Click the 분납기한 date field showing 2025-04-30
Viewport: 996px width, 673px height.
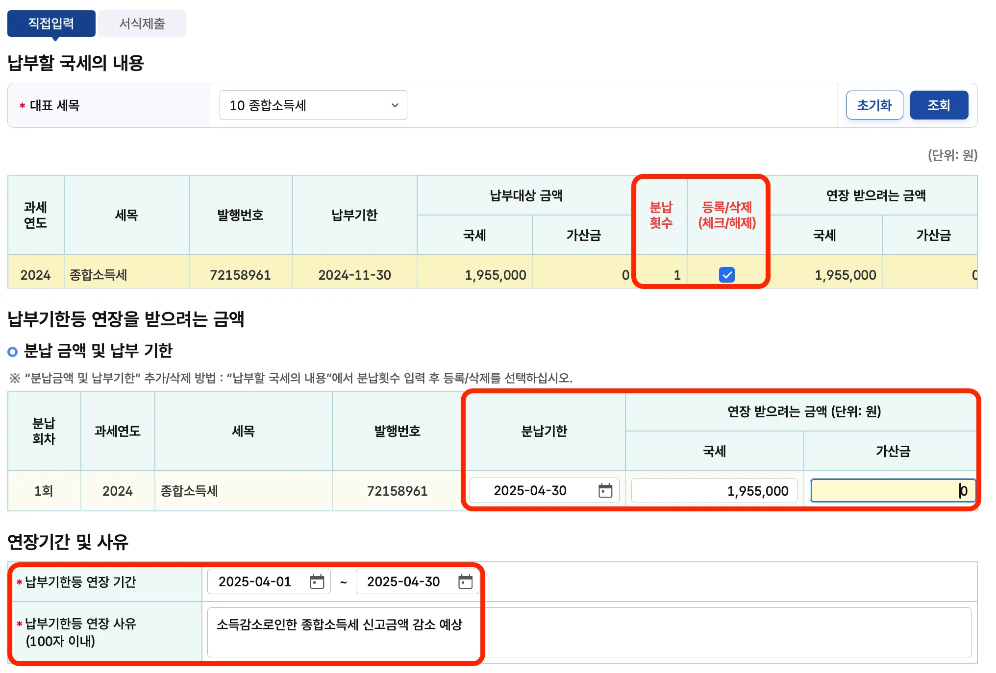(x=531, y=490)
